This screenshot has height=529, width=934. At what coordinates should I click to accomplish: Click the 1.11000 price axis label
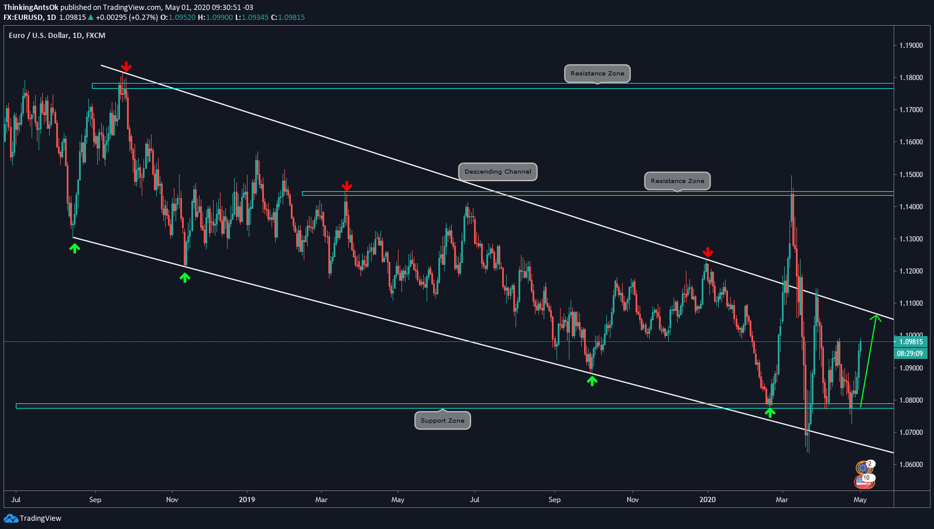pyautogui.click(x=911, y=303)
